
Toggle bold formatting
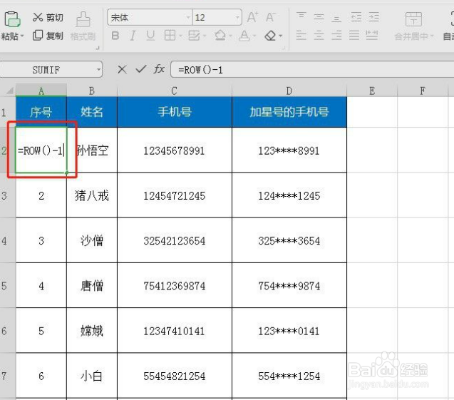pos(115,36)
